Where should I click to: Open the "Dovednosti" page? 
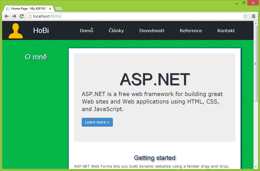152,31
